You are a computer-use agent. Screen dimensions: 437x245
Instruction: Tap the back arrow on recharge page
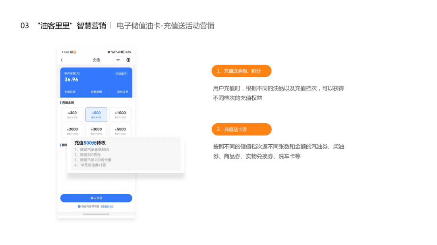62,60
